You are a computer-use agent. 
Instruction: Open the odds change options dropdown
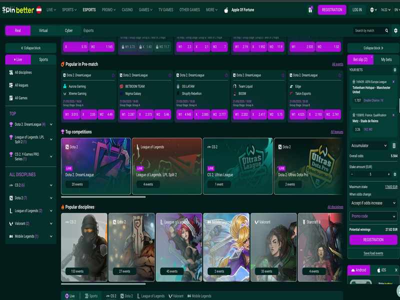pos(373,203)
